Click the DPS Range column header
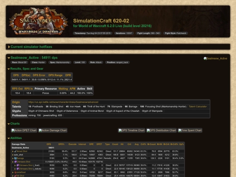The height and width of the screenshot is (177, 236). pyautogui.click(x=55, y=75)
